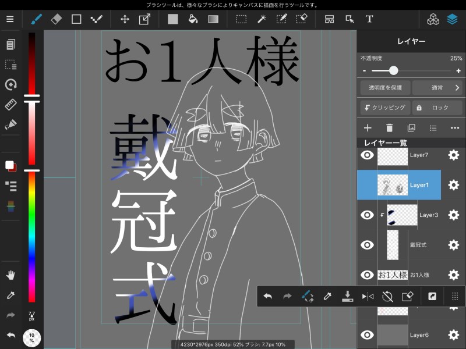The height and width of the screenshot is (349, 466).
Task: Open the layer list multi-select menu
Action: (x=433, y=128)
